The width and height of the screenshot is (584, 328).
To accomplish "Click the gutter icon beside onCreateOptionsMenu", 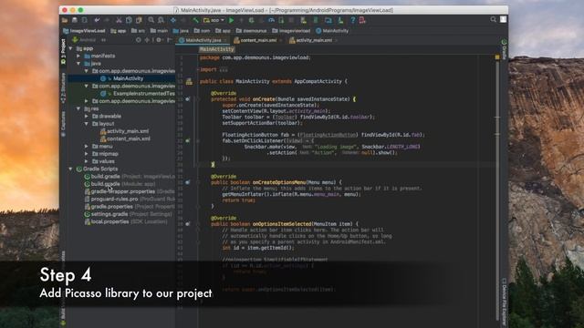I will click(x=188, y=182).
